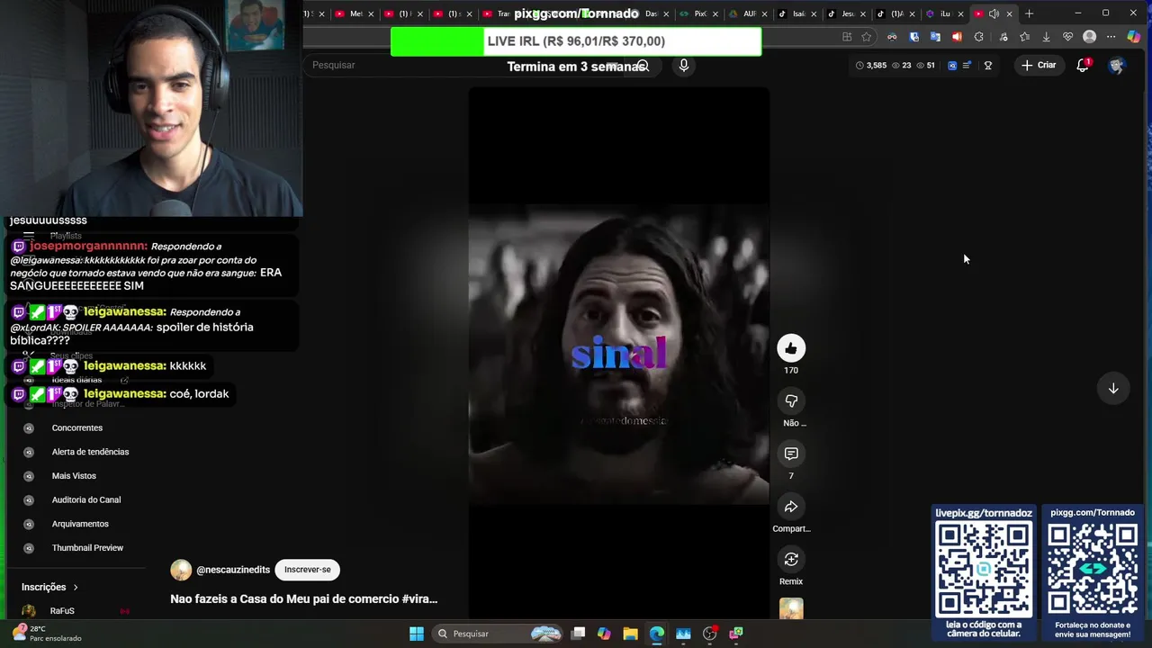Open new browser tab with plus
Image resolution: width=1152 pixels, height=648 pixels.
(x=1030, y=13)
